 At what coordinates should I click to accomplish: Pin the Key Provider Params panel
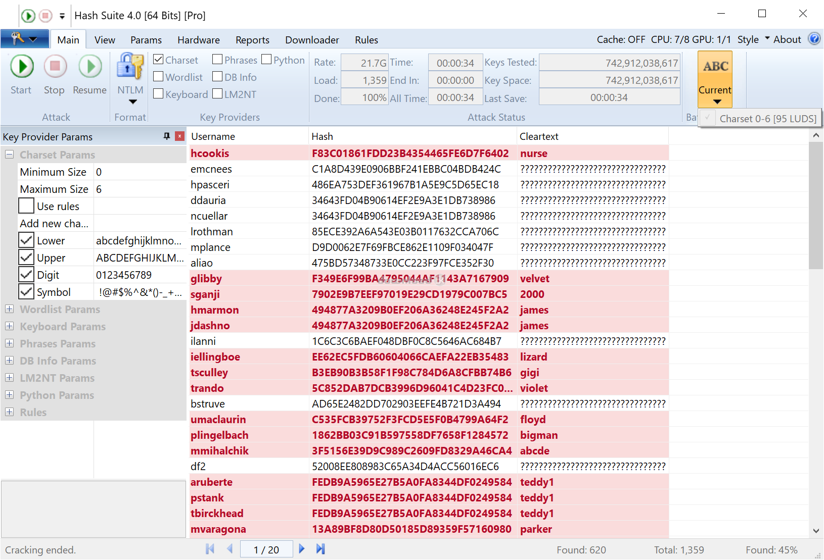coord(167,136)
